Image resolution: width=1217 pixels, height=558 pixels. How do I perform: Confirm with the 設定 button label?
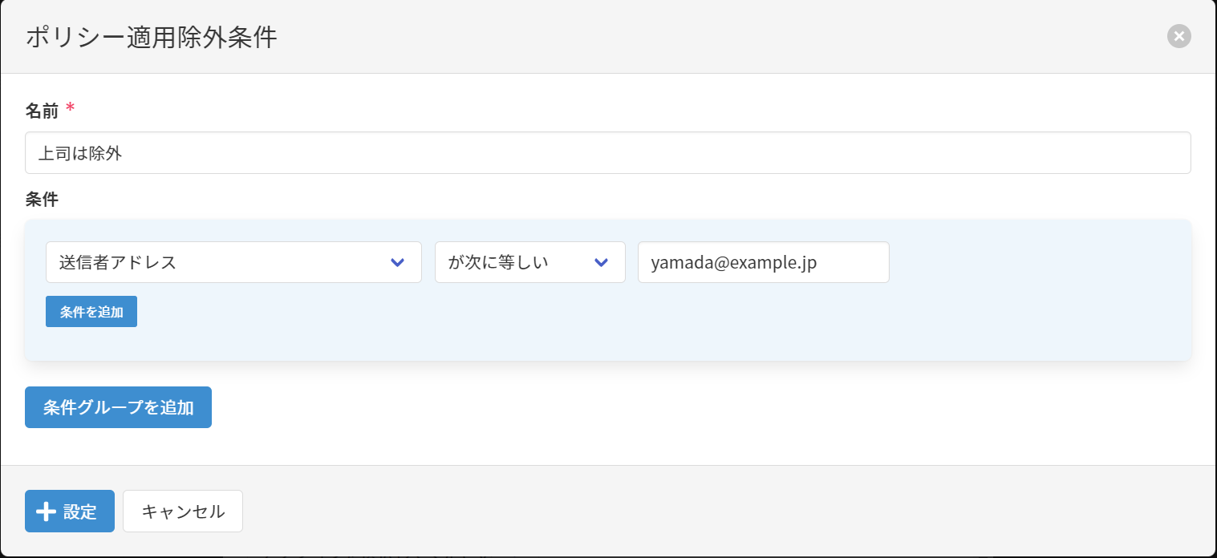(x=80, y=511)
